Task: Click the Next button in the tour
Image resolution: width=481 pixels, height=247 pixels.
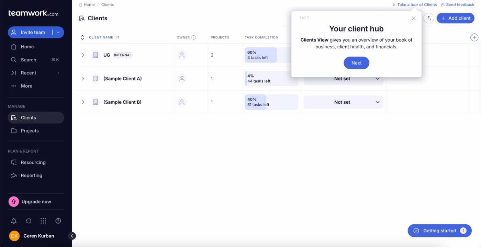Action: 356,63
